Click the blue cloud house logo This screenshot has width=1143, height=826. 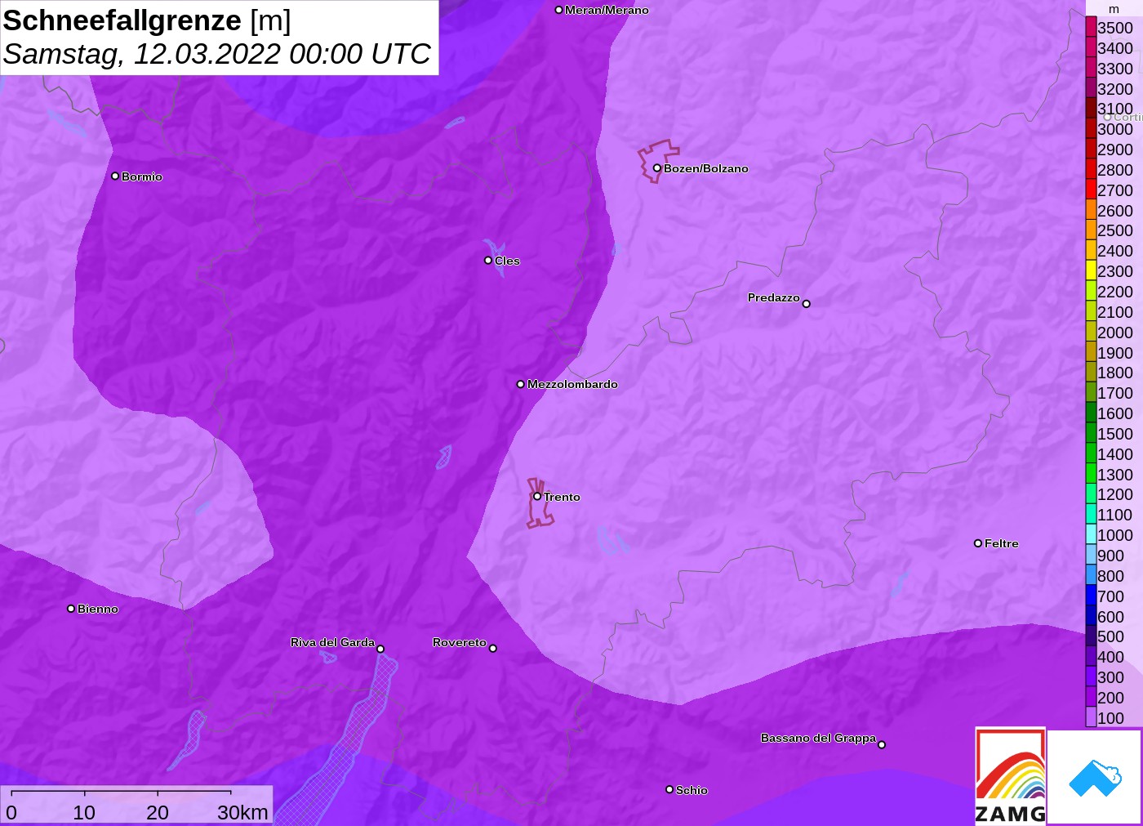click(1095, 777)
